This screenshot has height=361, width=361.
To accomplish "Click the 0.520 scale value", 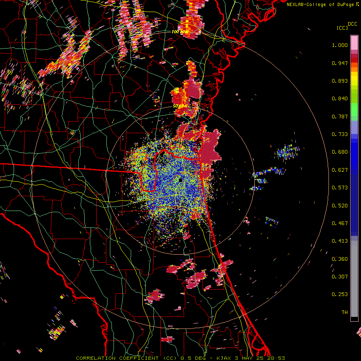I will click(x=340, y=206).
